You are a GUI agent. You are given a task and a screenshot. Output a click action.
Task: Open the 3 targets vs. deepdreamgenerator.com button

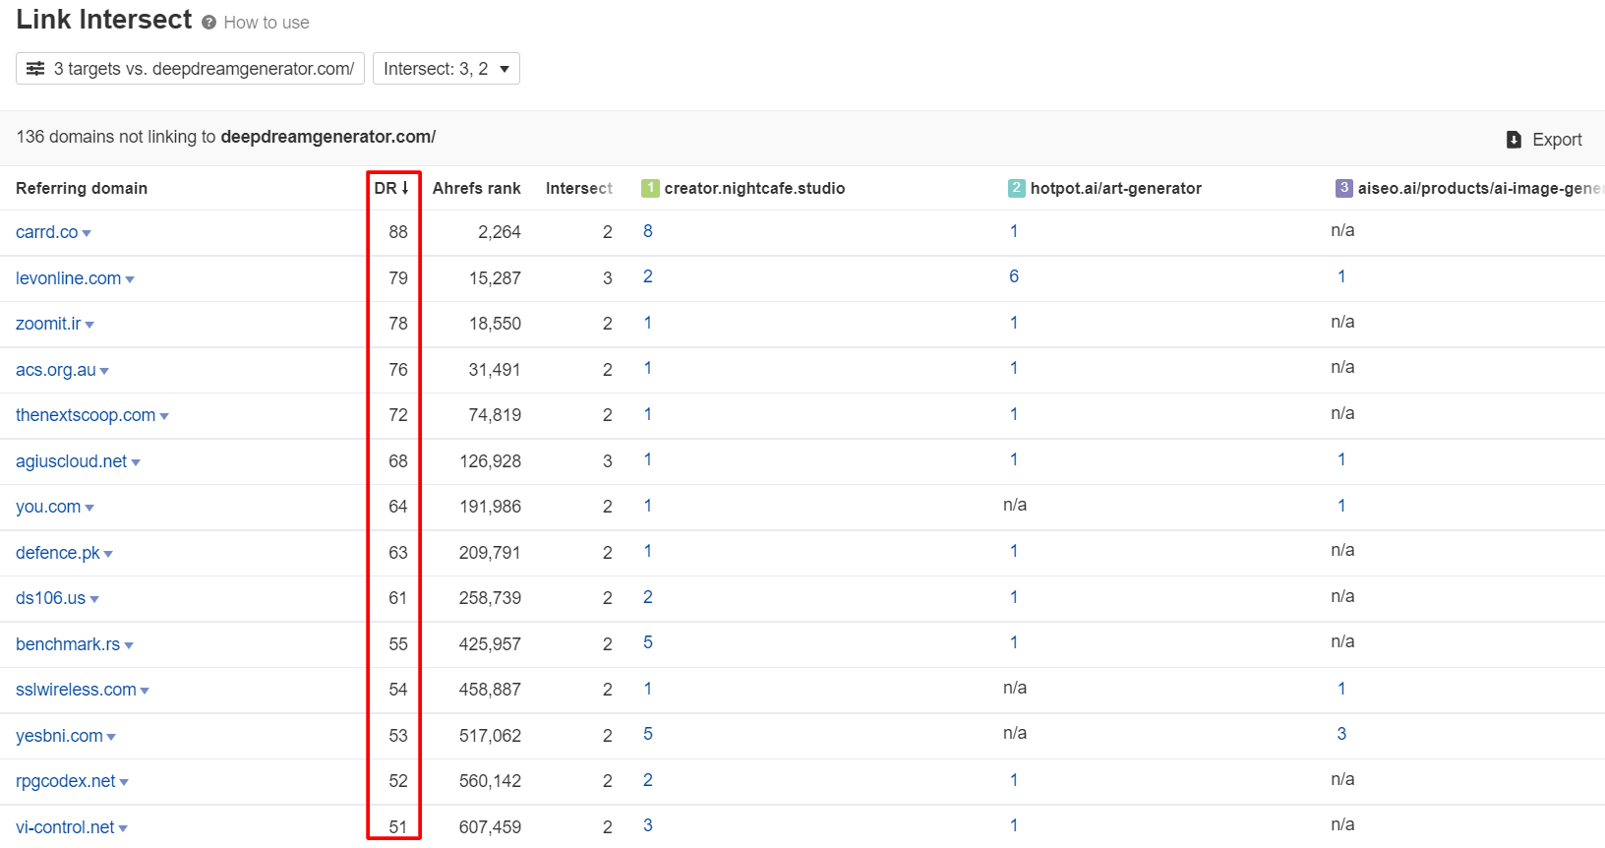pos(190,69)
